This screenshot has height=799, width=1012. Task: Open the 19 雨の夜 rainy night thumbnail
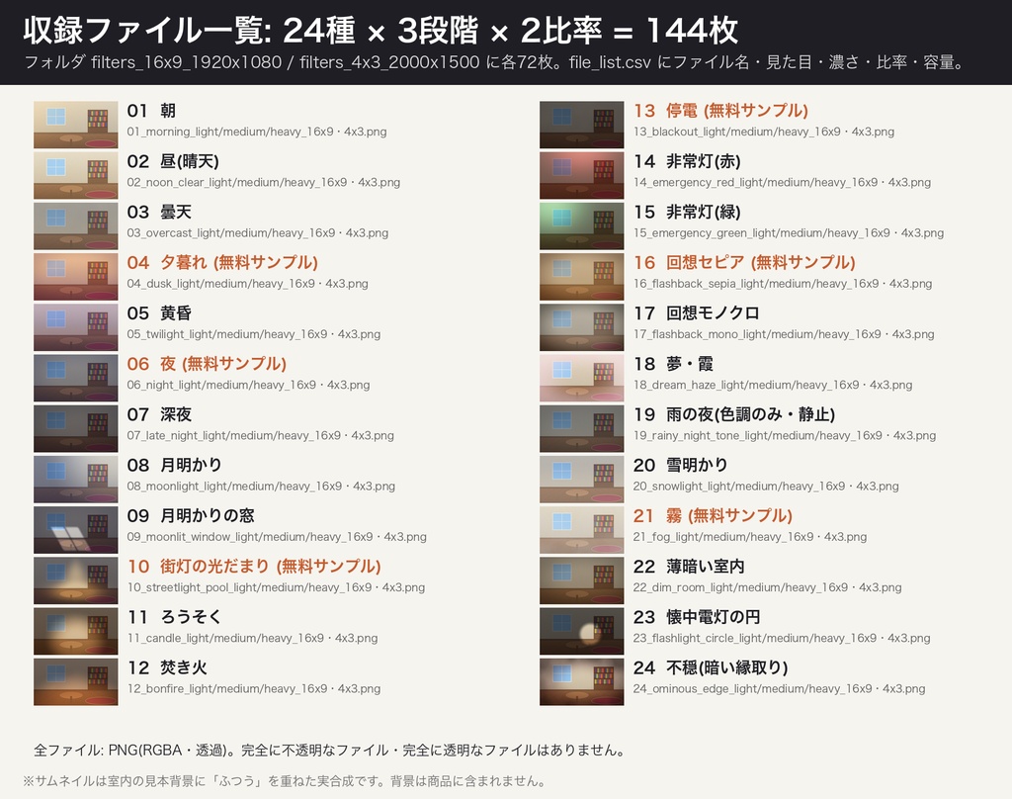coord(581,429)
